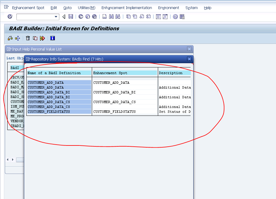Open the Information icon on the application toolbar

click(x=52, y=38)
